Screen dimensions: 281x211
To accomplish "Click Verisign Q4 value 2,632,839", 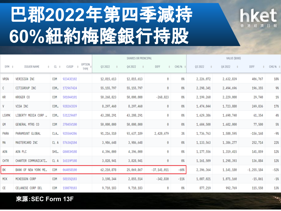I will click(229, 79).
